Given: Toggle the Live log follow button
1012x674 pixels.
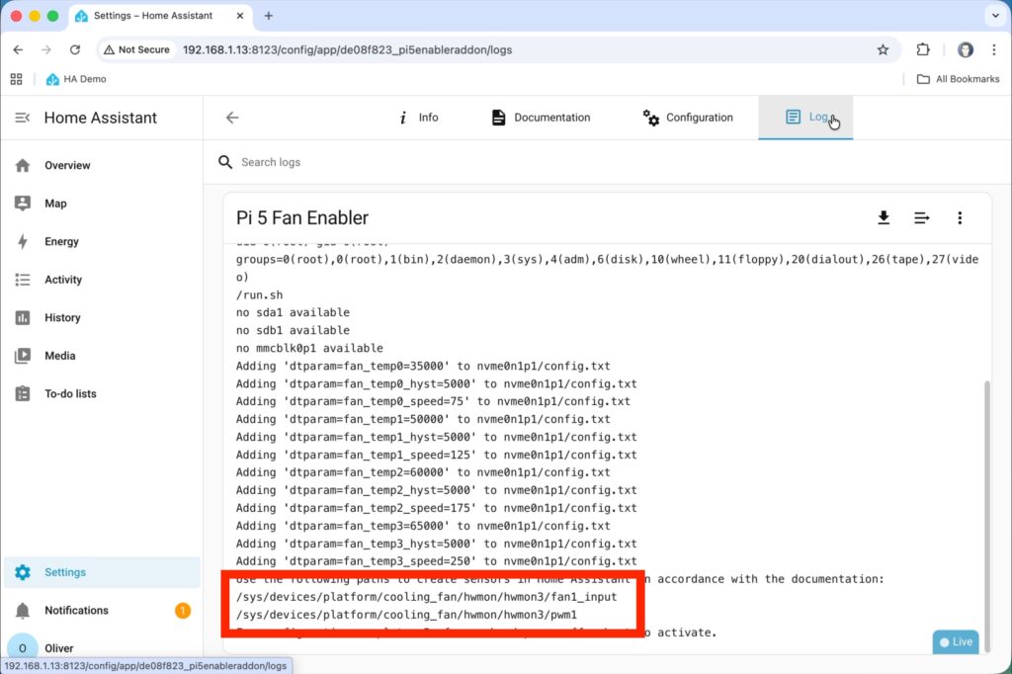Looking at the screenshot, I should pyautogui.click(x=956, y=641).
